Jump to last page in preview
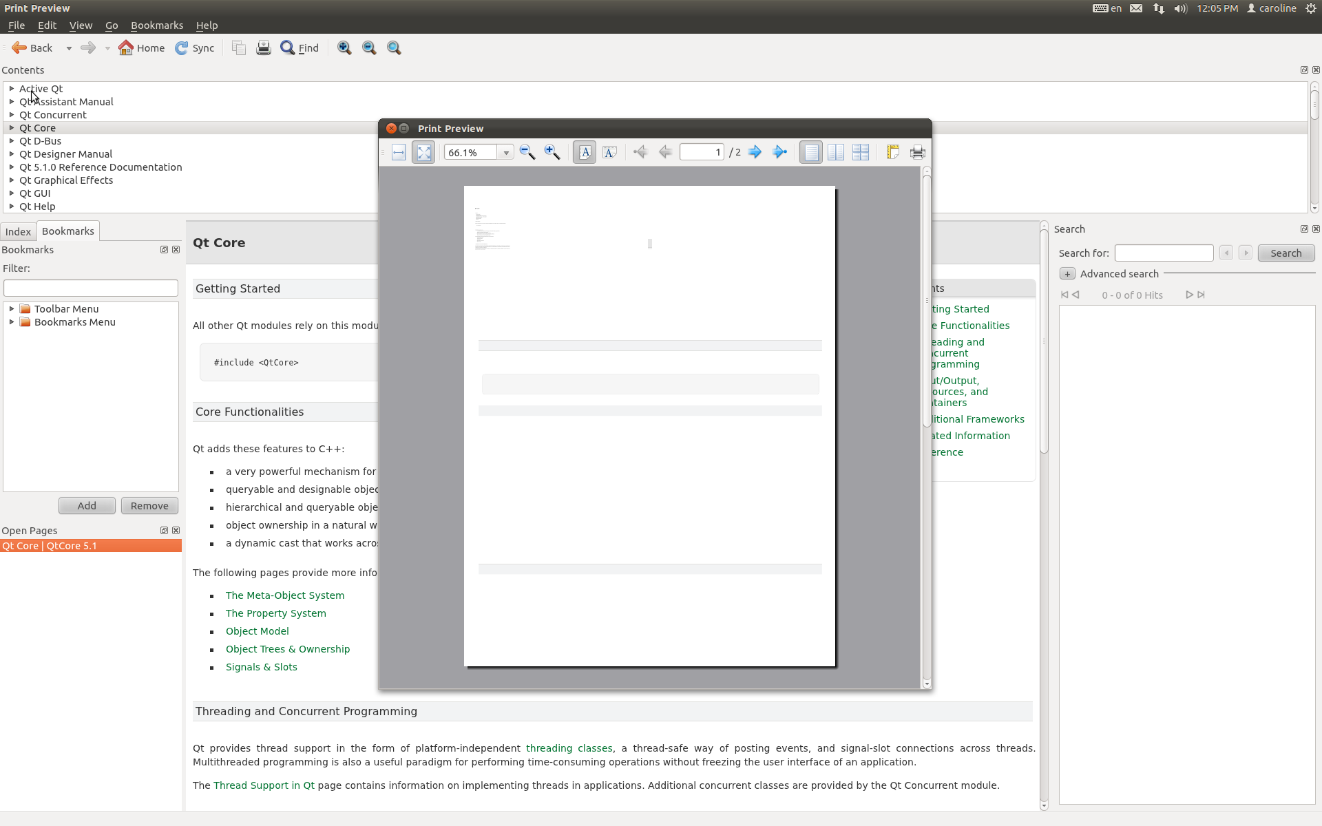This screenshot has height=826, width=1322. [x=779, y=152]
